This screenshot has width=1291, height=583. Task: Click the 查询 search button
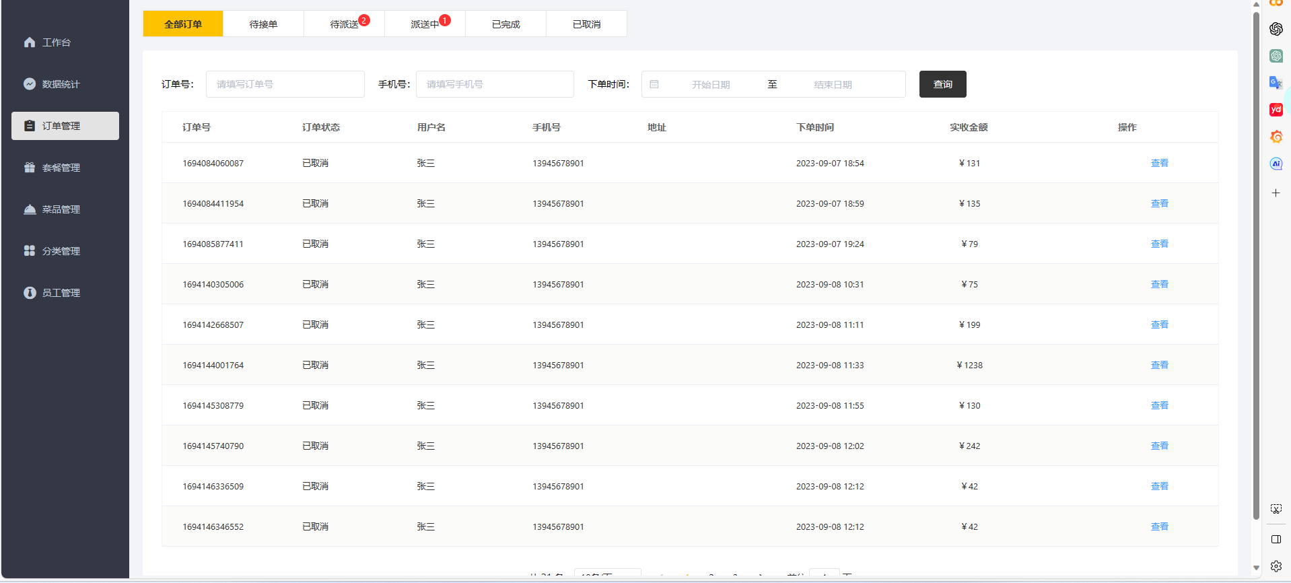942,84
